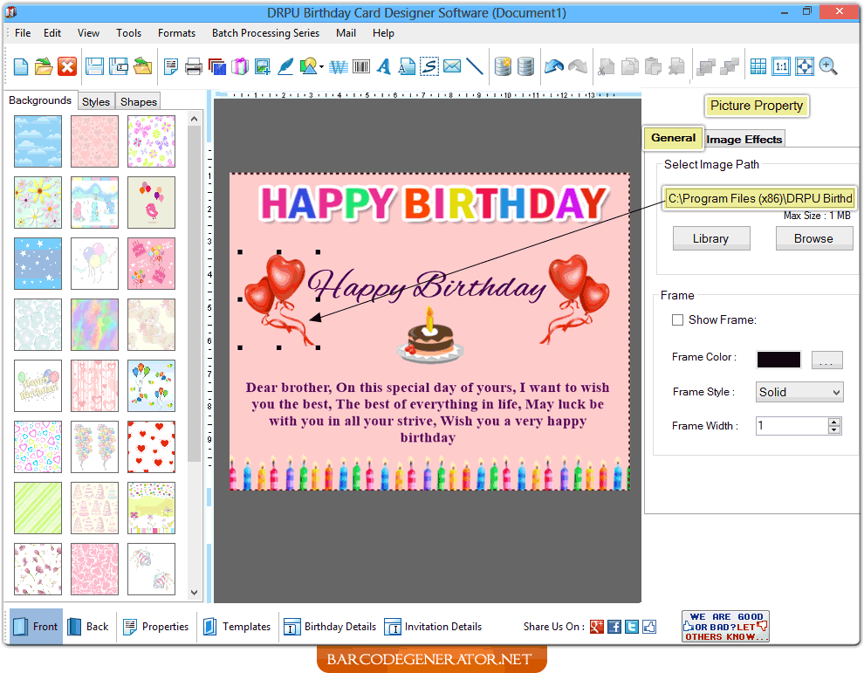This screenshot has width=864, height=673.
Task: Click the image path input field
Action: [x=760, y=198]
